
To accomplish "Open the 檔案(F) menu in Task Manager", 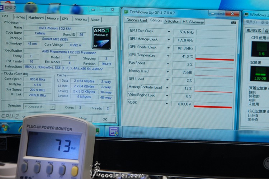I will 251,22.
